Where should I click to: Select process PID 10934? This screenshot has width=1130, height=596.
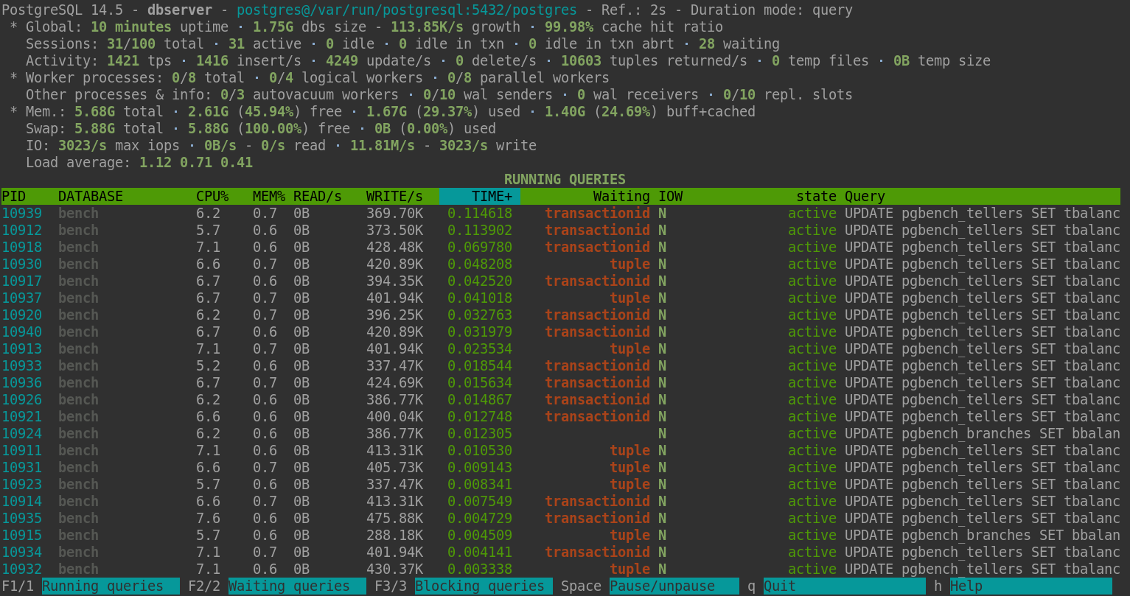coord(21,553)
